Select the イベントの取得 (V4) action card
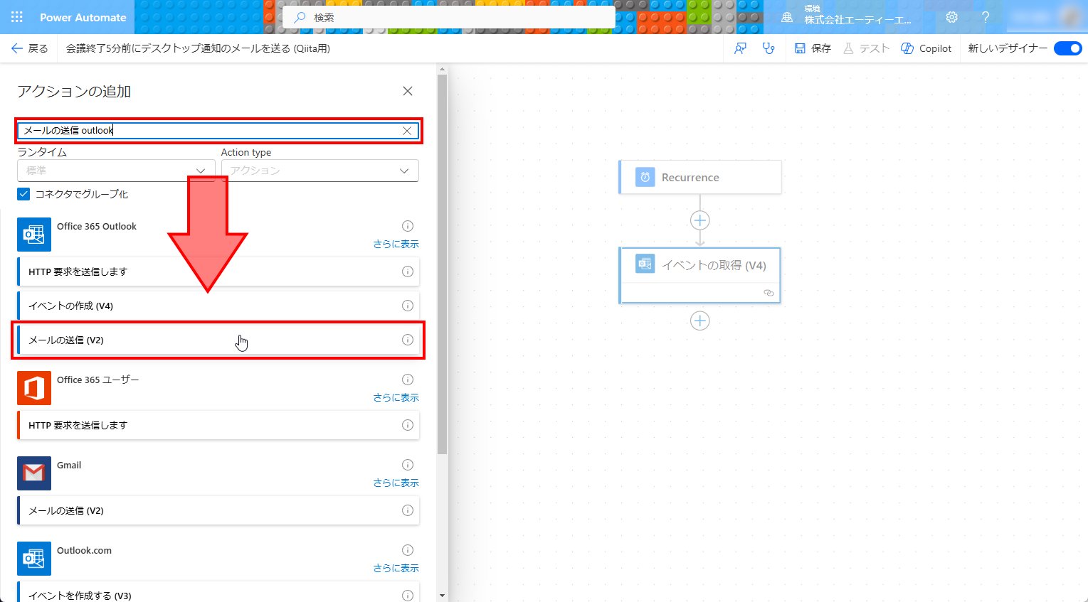 pos(700,275)
